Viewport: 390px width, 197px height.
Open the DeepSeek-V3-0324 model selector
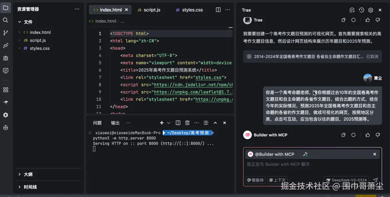tap(346, 180)
